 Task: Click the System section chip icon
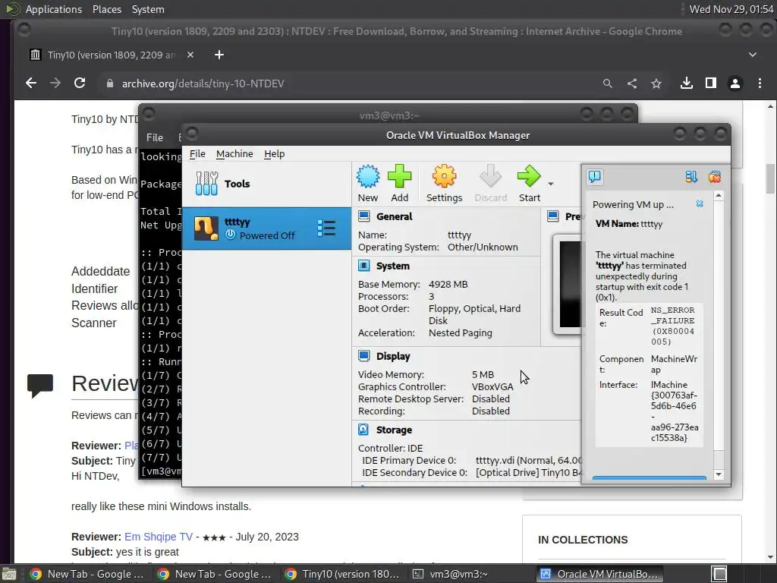[363, 266]
